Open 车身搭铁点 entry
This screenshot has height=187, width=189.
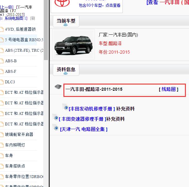coord(15,166)
